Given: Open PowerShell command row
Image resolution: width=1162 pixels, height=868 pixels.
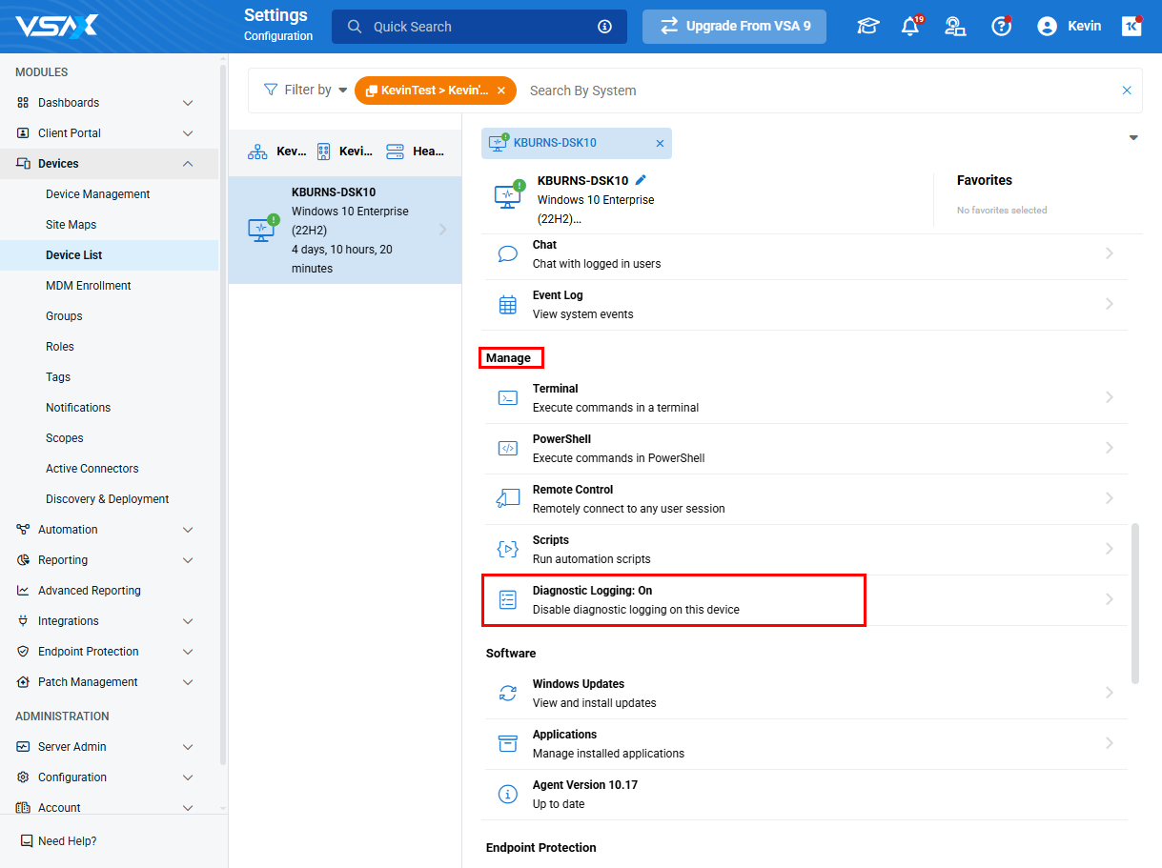Looking at the screenshot, I should tap(805, 449).
